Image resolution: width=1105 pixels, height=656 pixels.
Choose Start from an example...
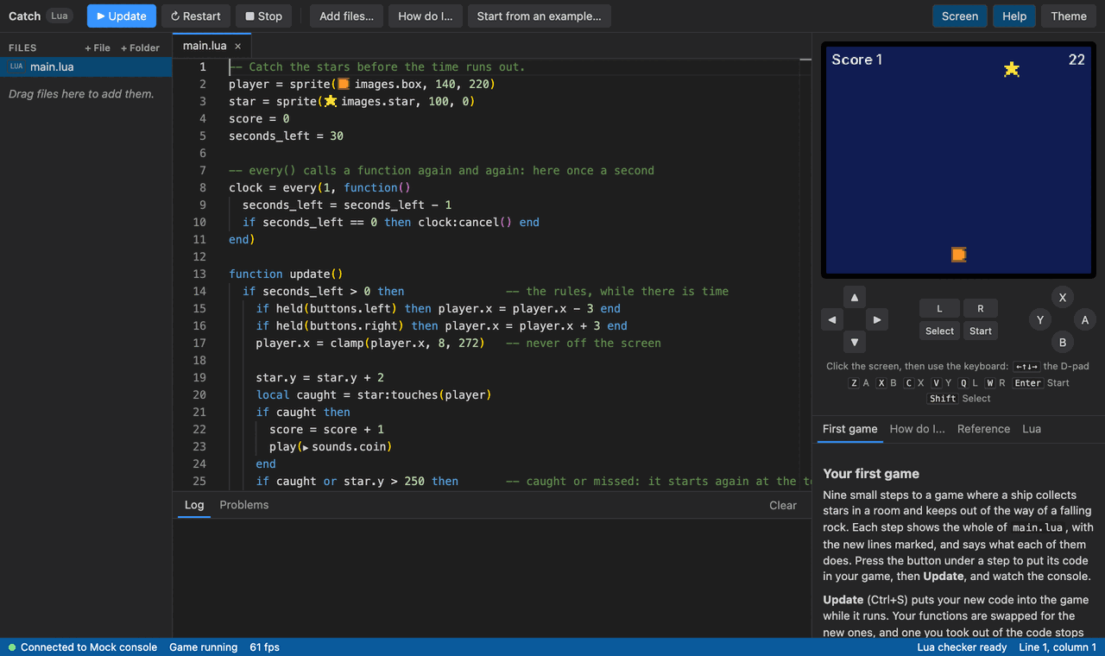pos(540,16)
